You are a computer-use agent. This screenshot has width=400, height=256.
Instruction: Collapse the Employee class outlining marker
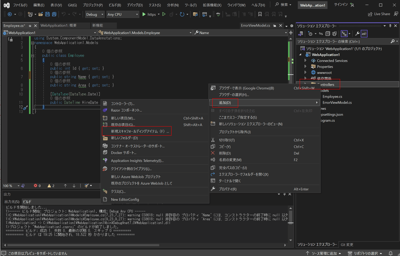[x=32, y=55]
